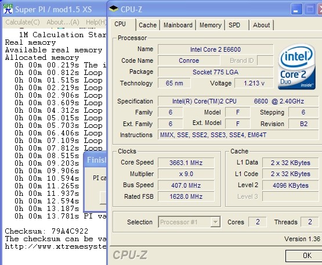The height and width of the screenshot is (265, 322).
Task: Switch to the Mainboard tab
Action: (178, 25)
